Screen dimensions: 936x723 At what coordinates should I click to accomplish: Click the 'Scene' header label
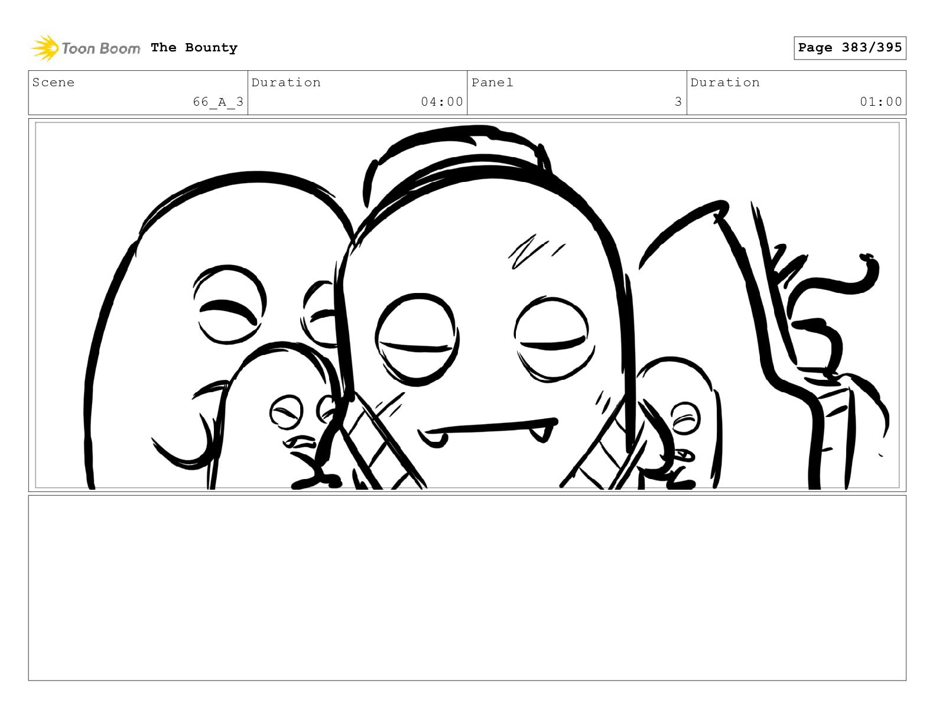click(54, 83)
